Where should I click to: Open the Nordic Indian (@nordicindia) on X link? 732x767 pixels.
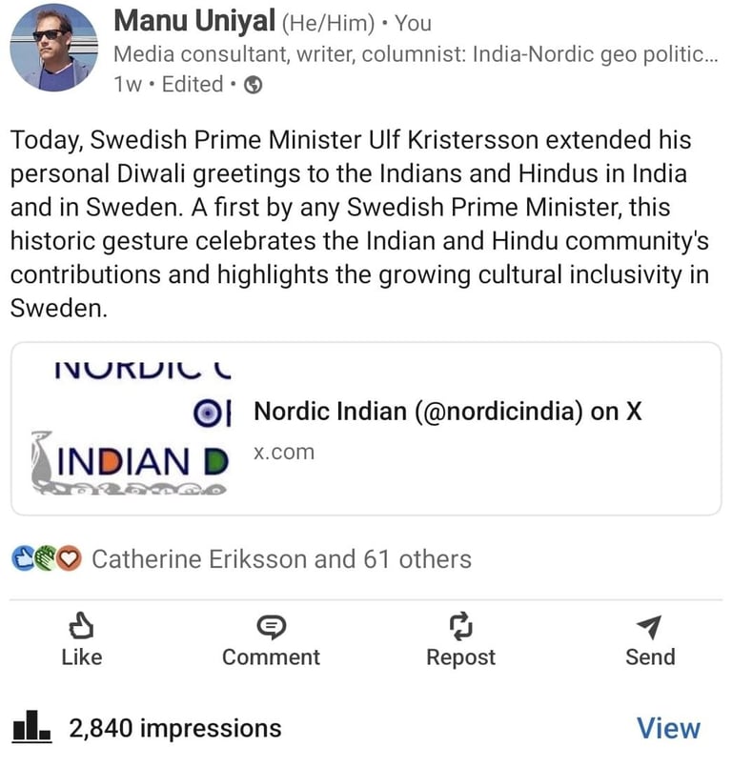point(447,412)
